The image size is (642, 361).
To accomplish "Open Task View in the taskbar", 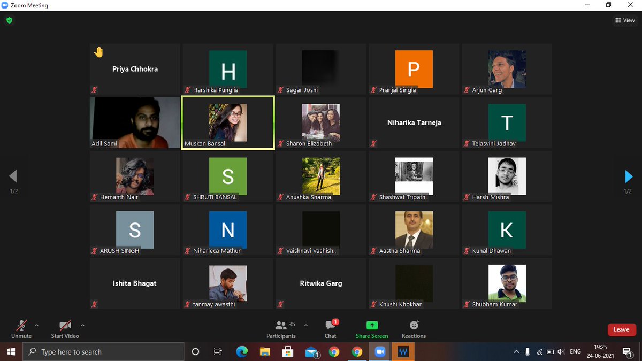I will [218, 351].
